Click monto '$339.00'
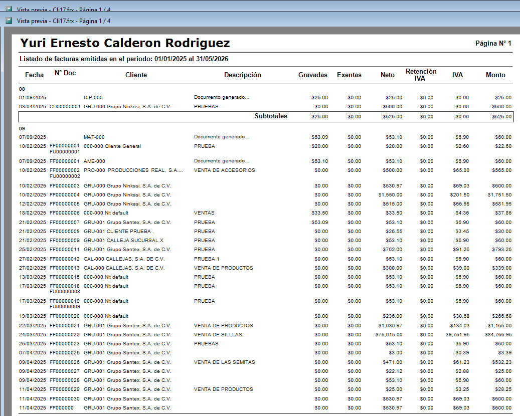The image size is (520, 416). click(x=502, y=268)
